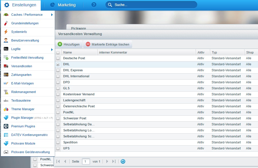Click the Einstellungen gear icon

(x=7, y=5)
